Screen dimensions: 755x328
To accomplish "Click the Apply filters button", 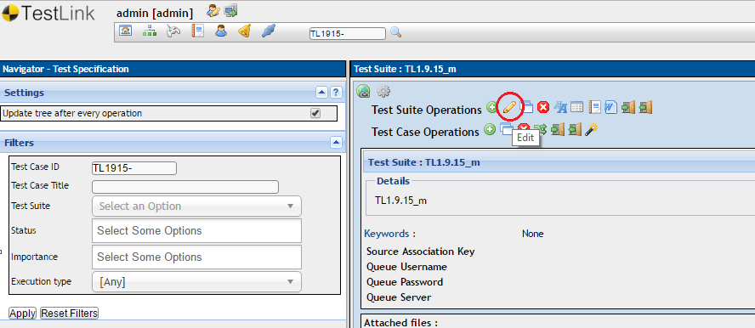I will pos(23,314).
